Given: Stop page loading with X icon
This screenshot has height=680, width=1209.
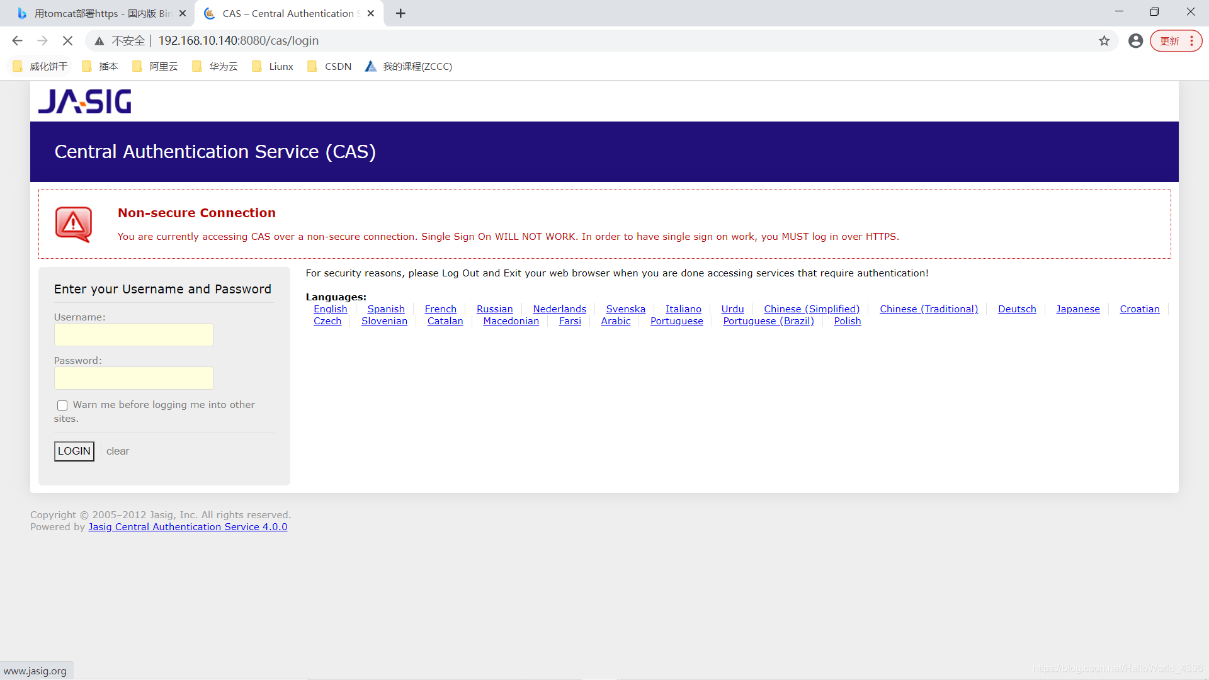Looking at the screenshot, I should [67, 41].
